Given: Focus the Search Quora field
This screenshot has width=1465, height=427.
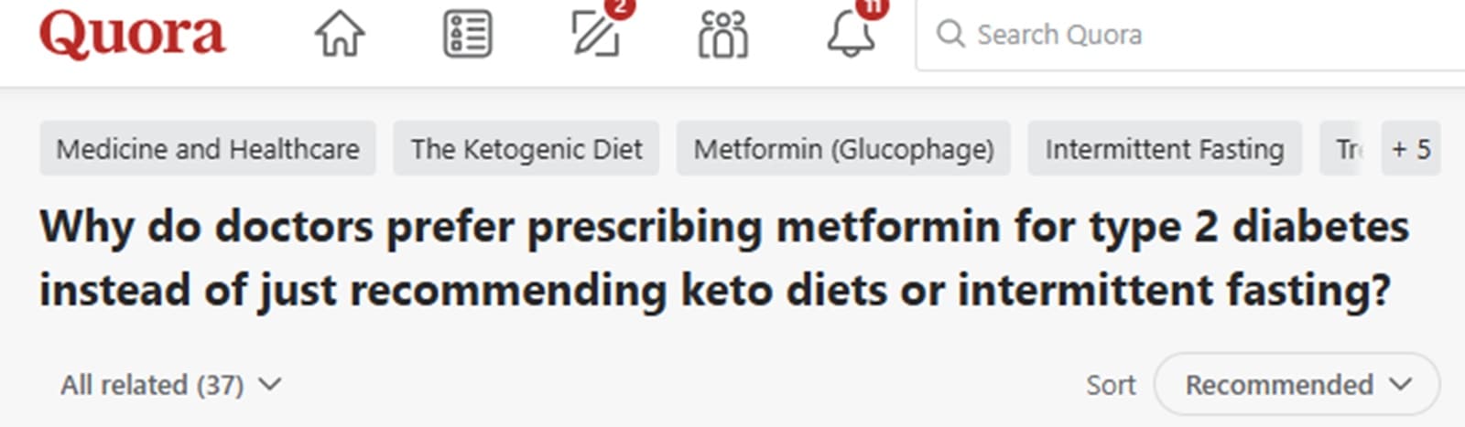Looking at the screenshot, I should click(x=1190, y=35).
